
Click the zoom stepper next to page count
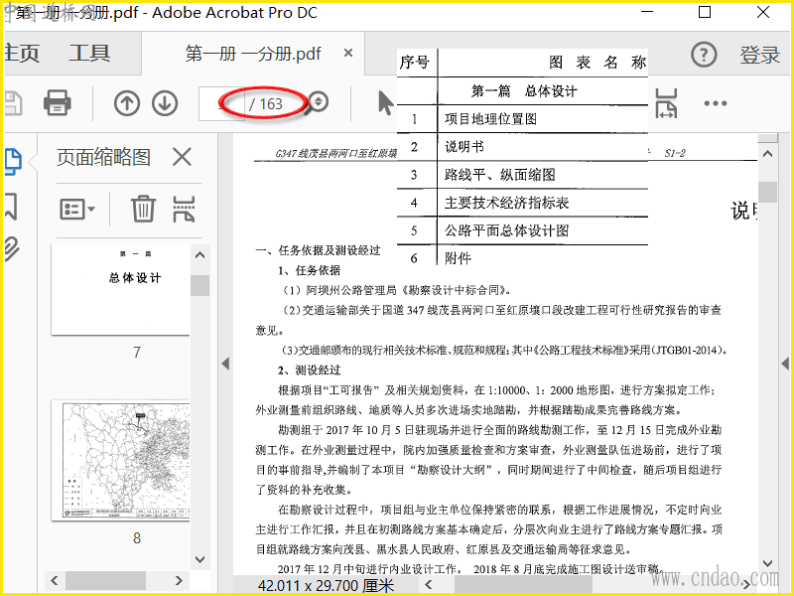tap(318, 101)
